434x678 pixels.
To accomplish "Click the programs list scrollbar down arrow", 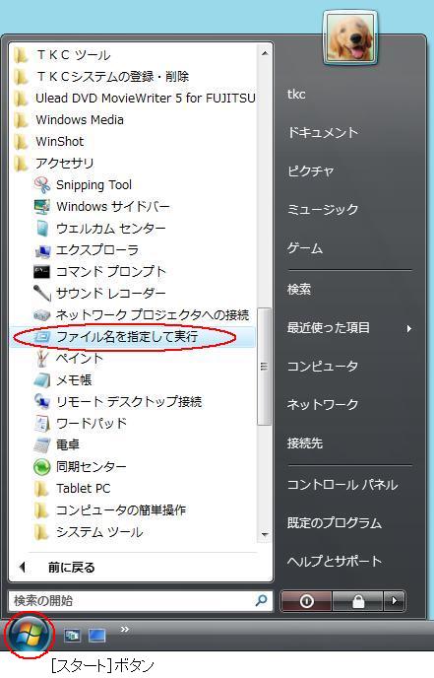I will coord(265,535).
